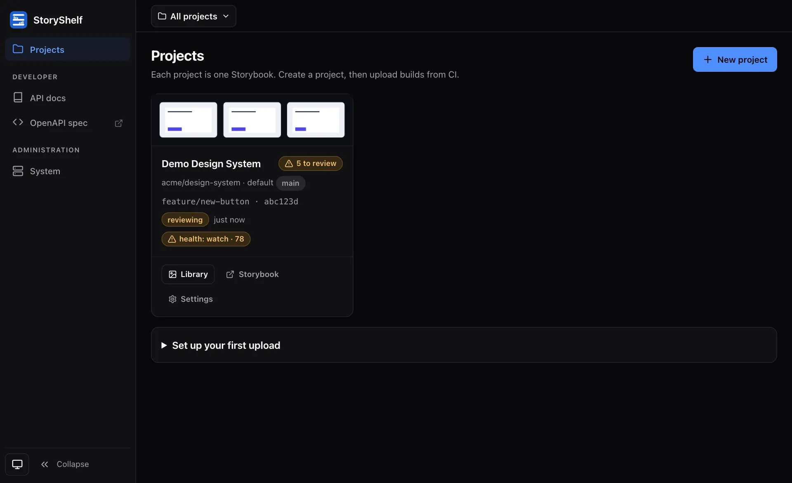Click the folder icon in All projects
The width and height of the screenshot is (792, 483).
pos(162,16)
